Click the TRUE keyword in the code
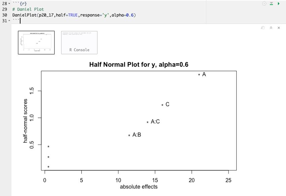286x196 pixels. click(72, 15)
